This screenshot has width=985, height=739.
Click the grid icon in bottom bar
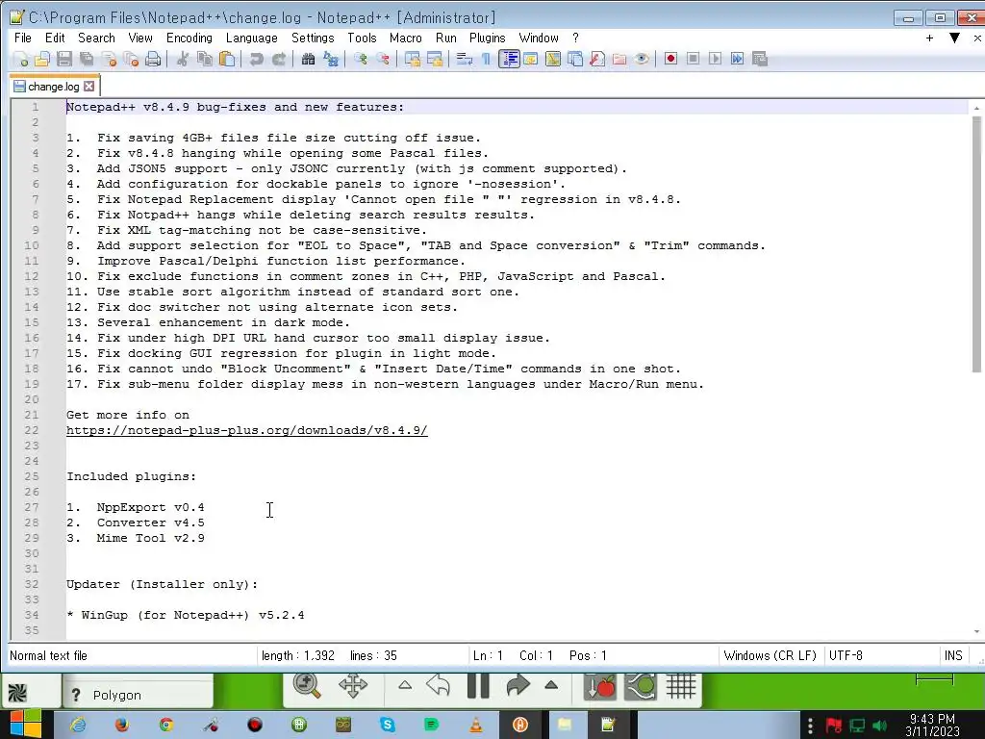tap(680, 685)
